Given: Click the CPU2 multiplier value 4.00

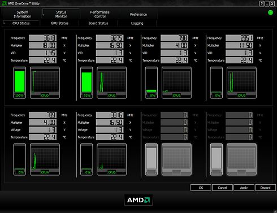Looking at the screenshot, I should [x=174, y=45].
